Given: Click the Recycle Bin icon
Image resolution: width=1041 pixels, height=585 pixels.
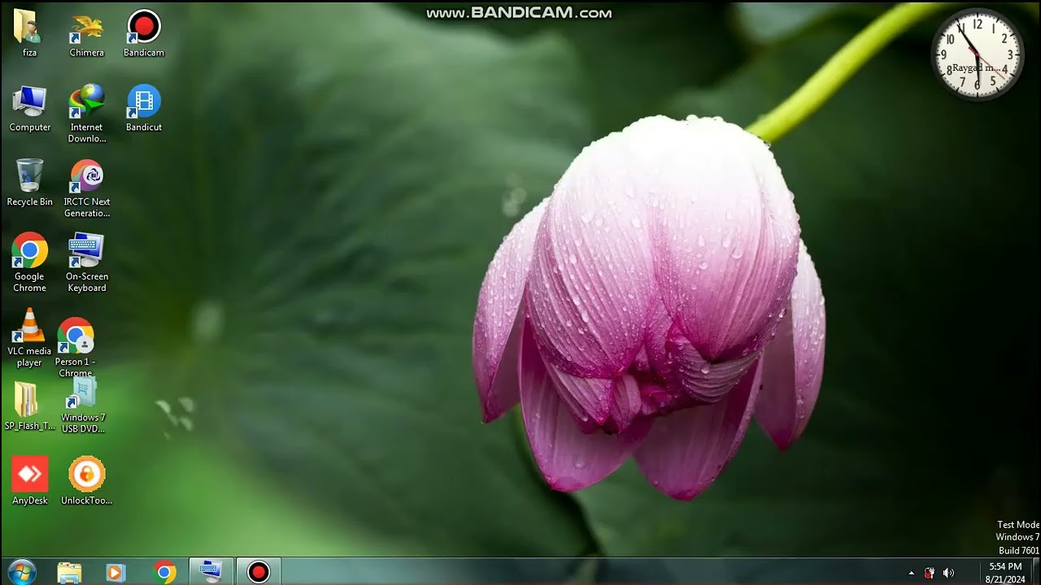Looking at the screenshot, I should click(29, 177).
